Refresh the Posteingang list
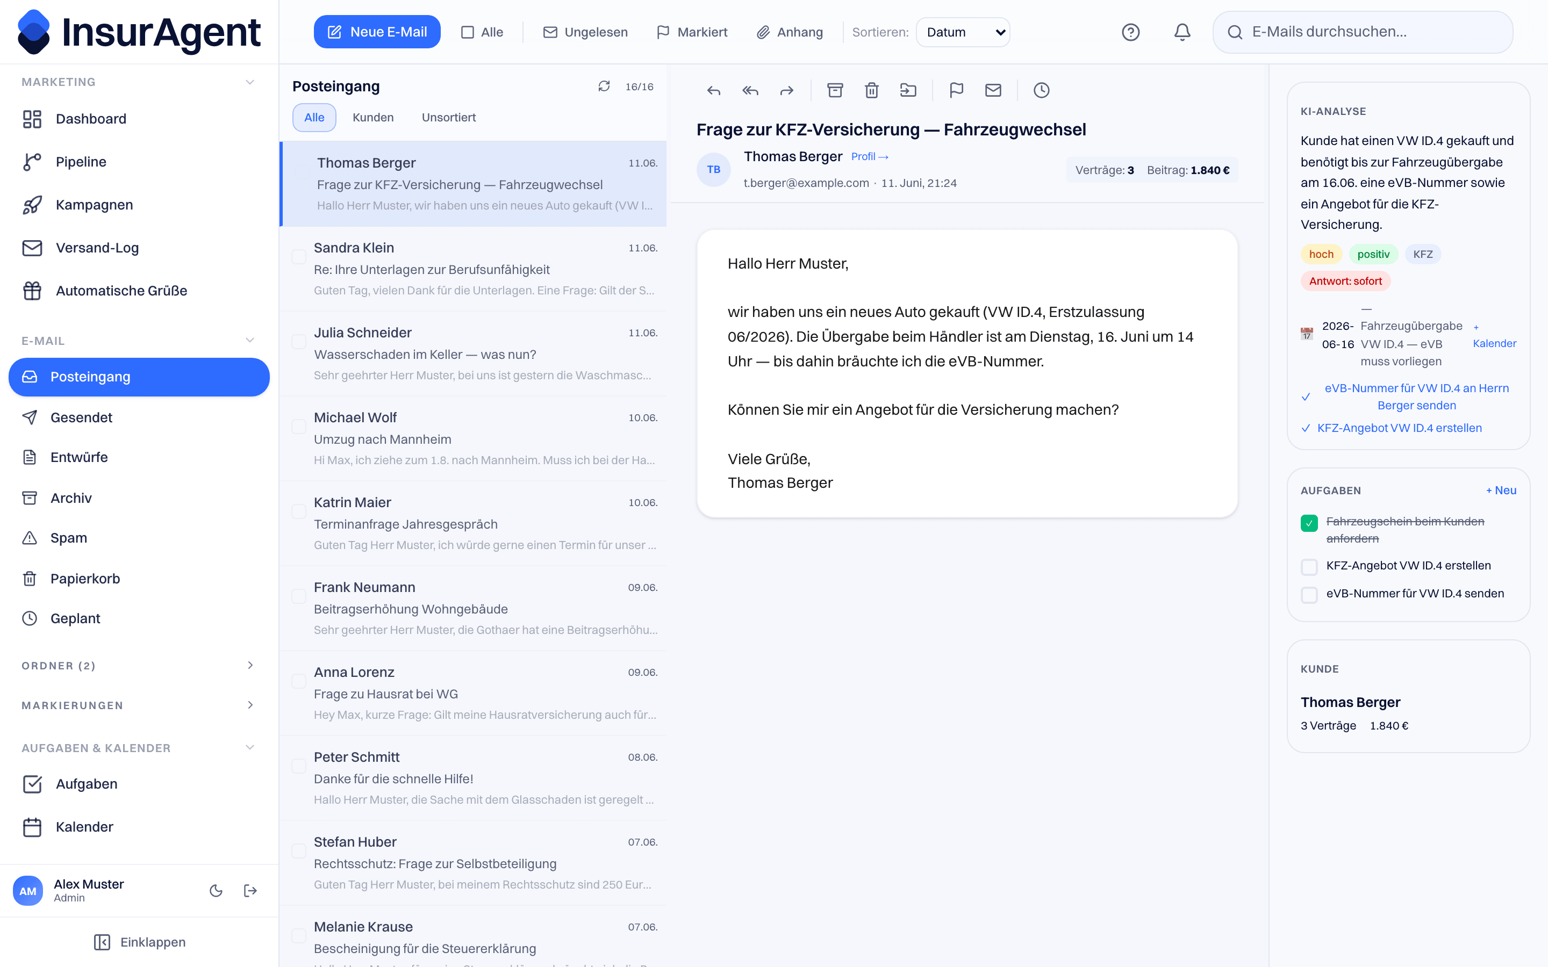This screenshot has width=1548, height=967. pos(604,86)
